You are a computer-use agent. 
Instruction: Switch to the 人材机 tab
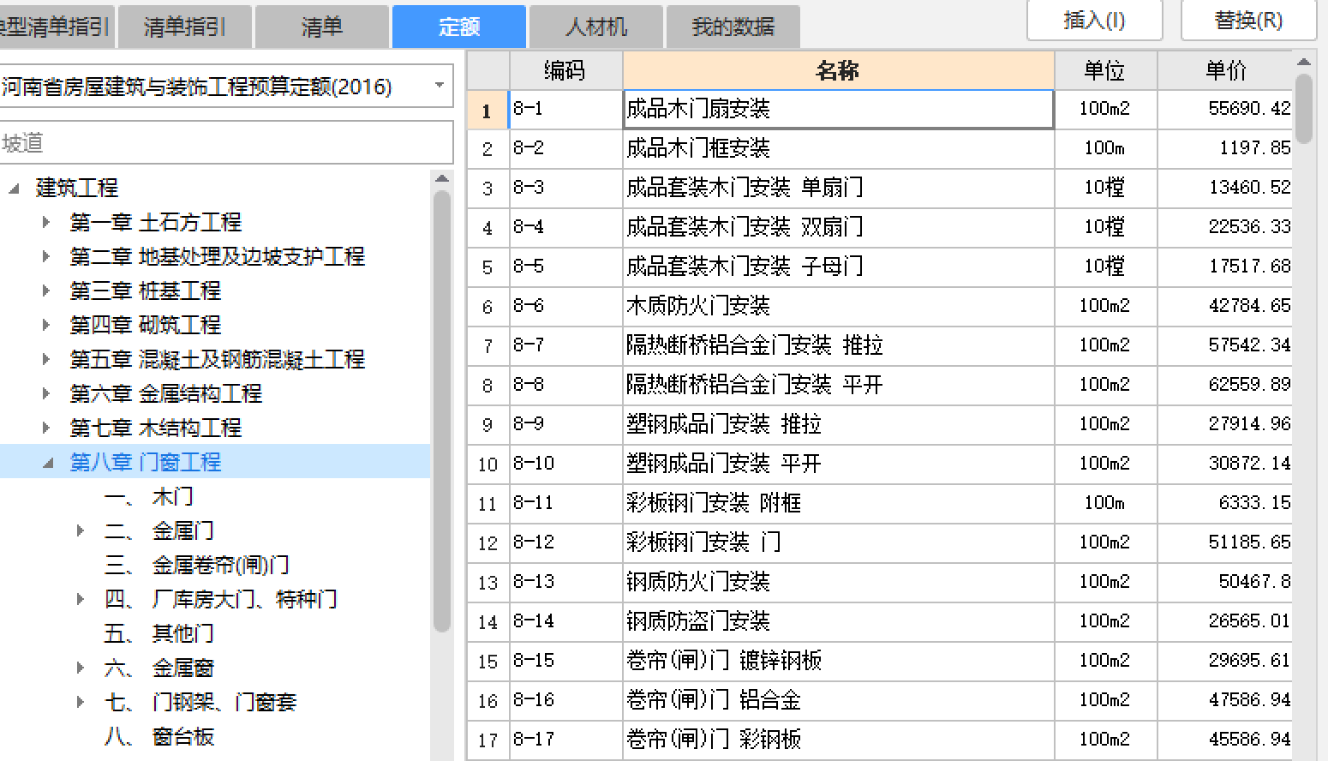595,26
